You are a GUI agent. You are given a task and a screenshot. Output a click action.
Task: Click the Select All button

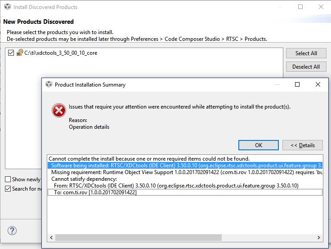click(x=306, y=53)
